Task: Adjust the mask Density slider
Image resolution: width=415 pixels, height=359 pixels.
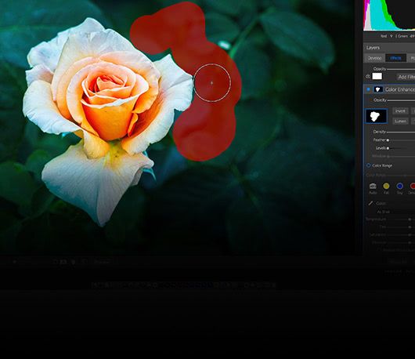Action: point(401,132)
